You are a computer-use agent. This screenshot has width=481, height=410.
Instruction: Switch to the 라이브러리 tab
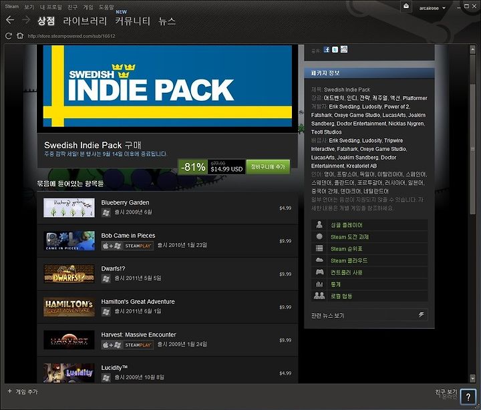point(85,21)
